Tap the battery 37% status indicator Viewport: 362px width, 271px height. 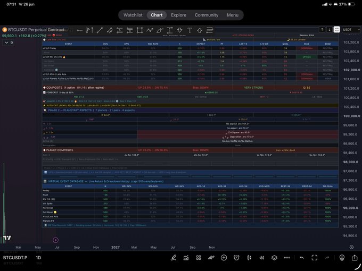coord(347,4)
